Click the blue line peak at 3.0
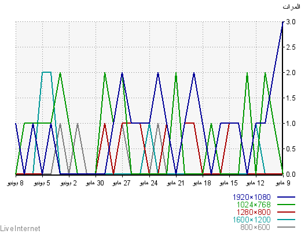This screenshot has height=234, width=301. 282,23
